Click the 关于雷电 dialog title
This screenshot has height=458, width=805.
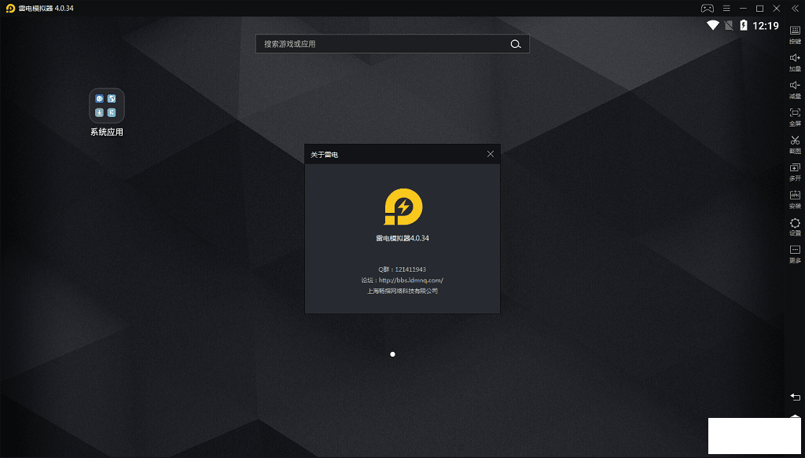click(x=324, y=155)
